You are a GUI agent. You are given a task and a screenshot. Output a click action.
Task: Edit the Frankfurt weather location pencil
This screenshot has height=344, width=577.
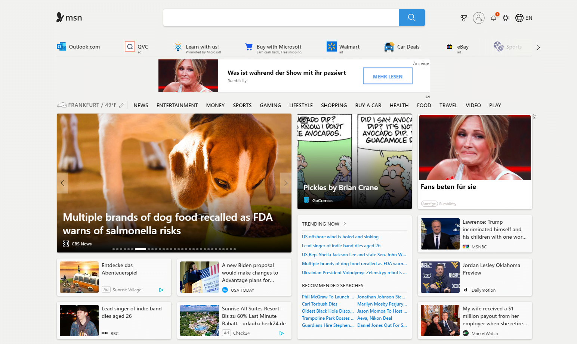(121, 105)
